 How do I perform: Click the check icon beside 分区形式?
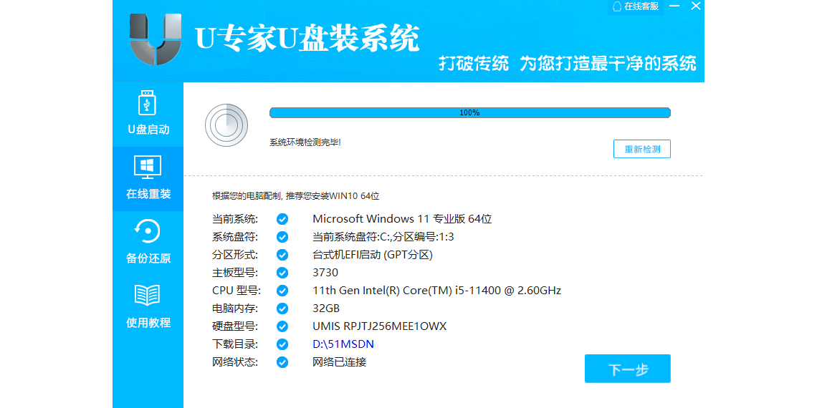282,255
